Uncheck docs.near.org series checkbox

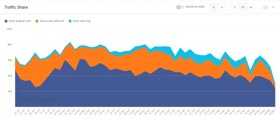[x=70, y=21]
